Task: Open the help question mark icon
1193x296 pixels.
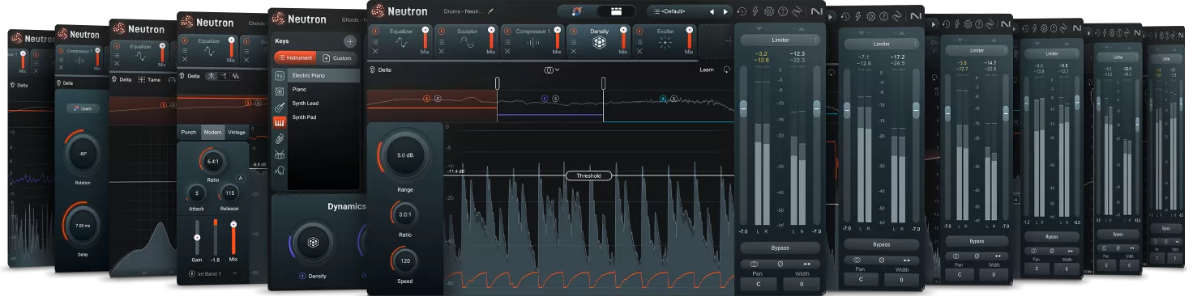Action: 782,12
